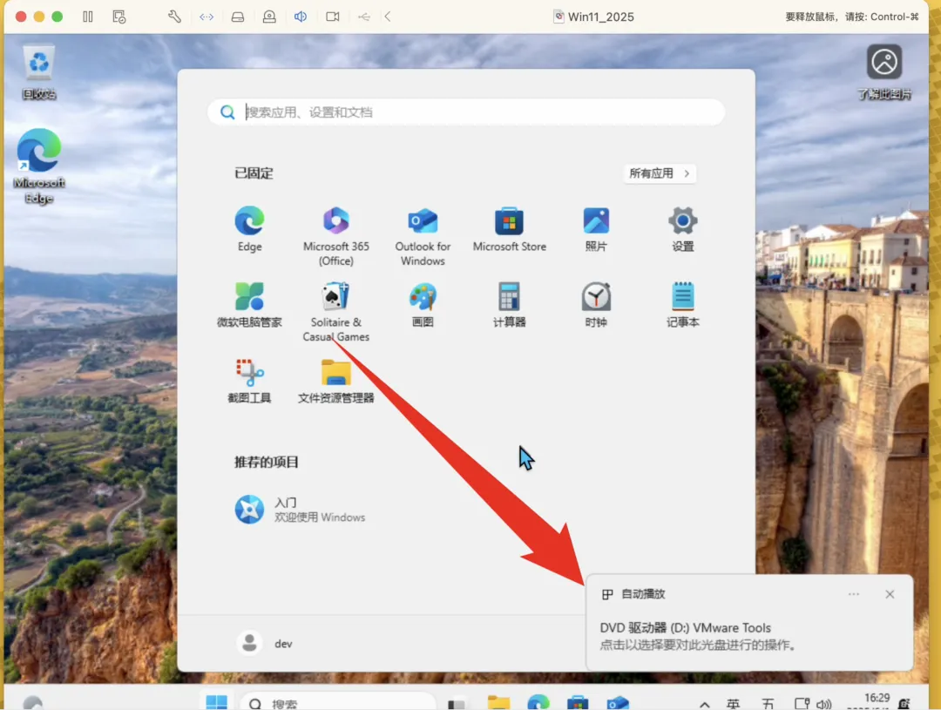Open the VMware snapshots icon
This screenshot has width=941, height=710.
118,17
